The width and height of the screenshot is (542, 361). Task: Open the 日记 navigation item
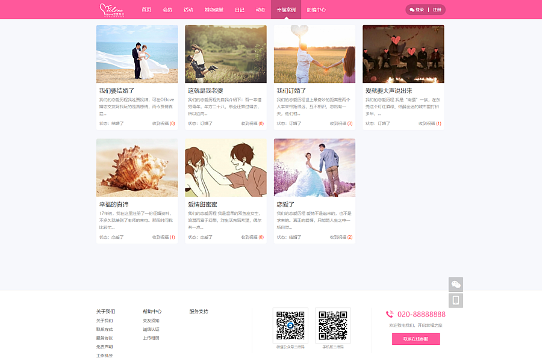(240, 10)
